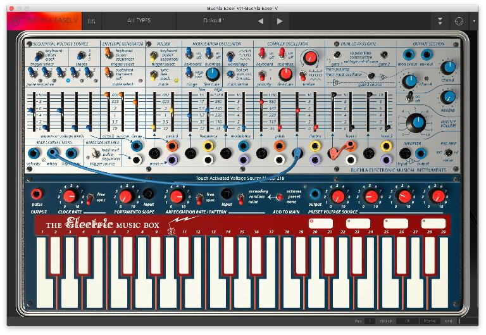Flip the pulser mode switch
The image size is (486, 335).
pos(153,75)
